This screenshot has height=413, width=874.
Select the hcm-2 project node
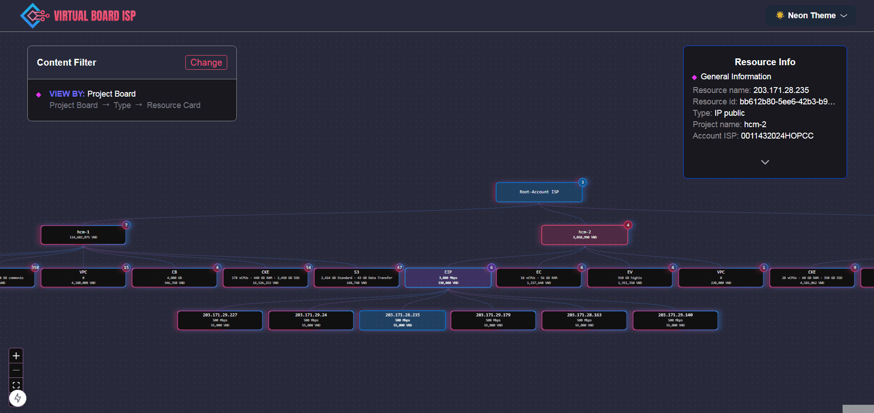coord(584,235)
